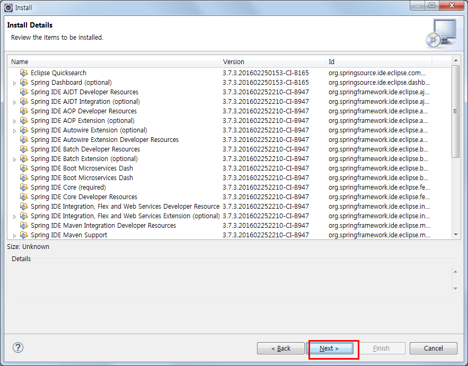Click the Spring IDE AJDT Developer Resources icon

[x=24, y=92]
